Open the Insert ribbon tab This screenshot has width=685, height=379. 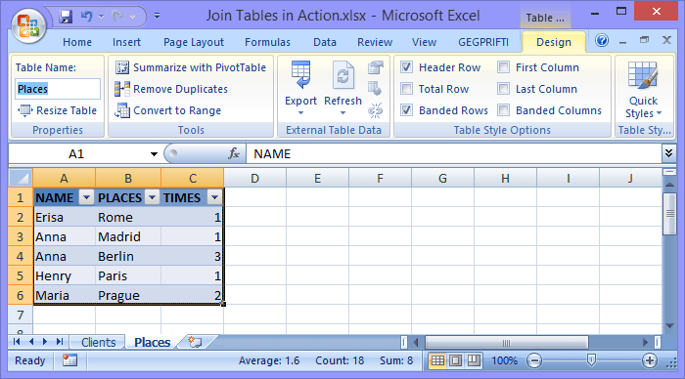(x=126, y=42)
